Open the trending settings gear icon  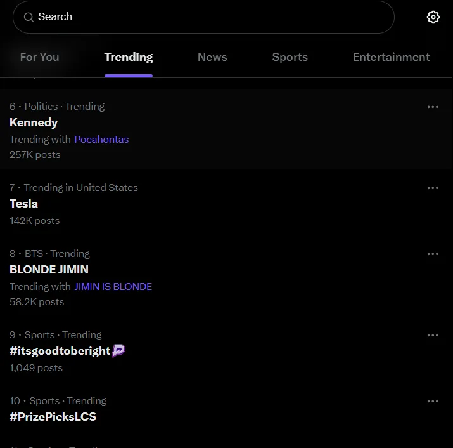(433, 17)
